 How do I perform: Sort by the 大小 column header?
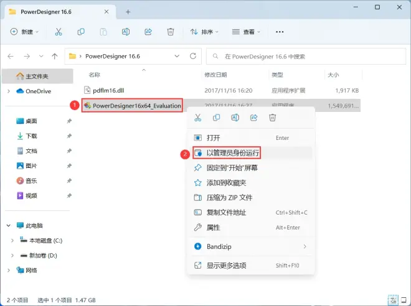point(333,75)
